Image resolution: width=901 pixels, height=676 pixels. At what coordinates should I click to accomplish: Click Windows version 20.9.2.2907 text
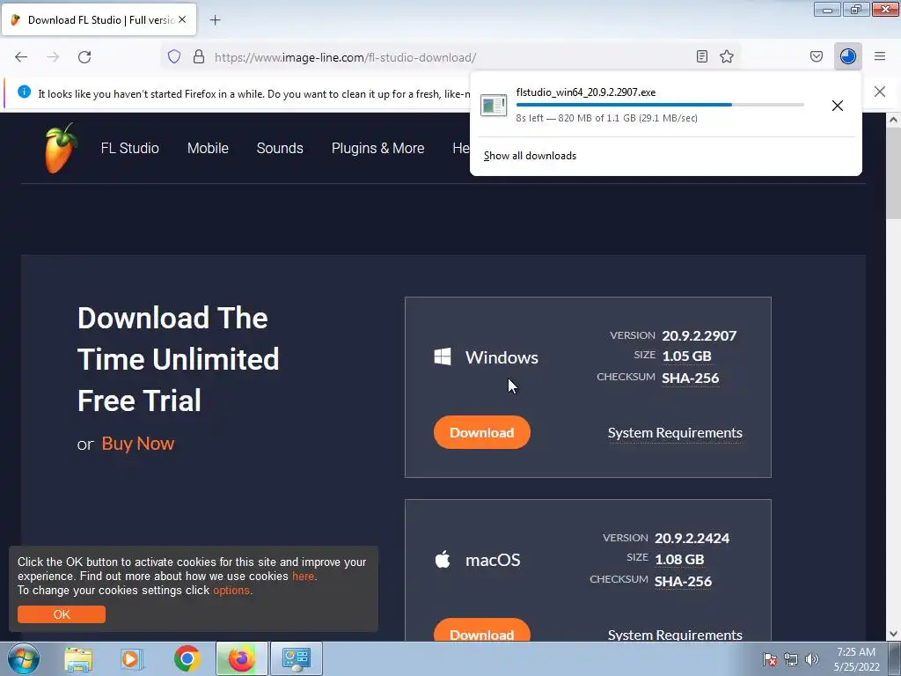point(700,335)
